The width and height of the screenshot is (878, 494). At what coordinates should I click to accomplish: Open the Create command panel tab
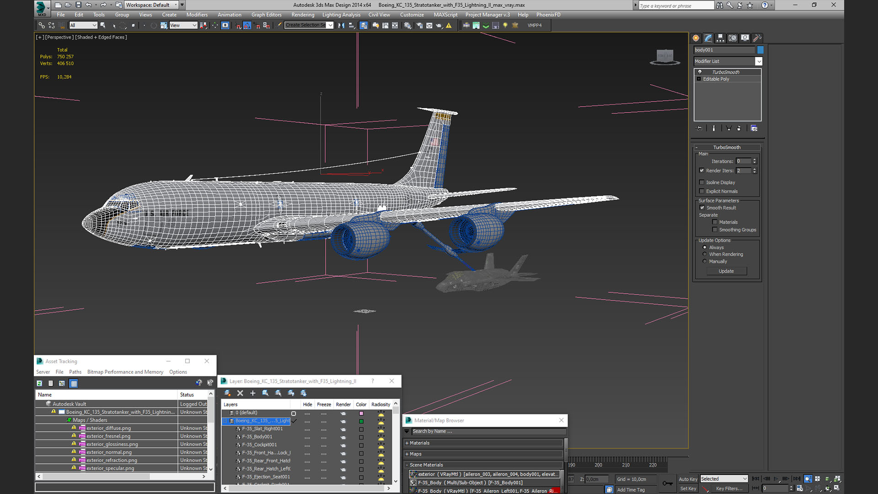click(x=696, y=38)
